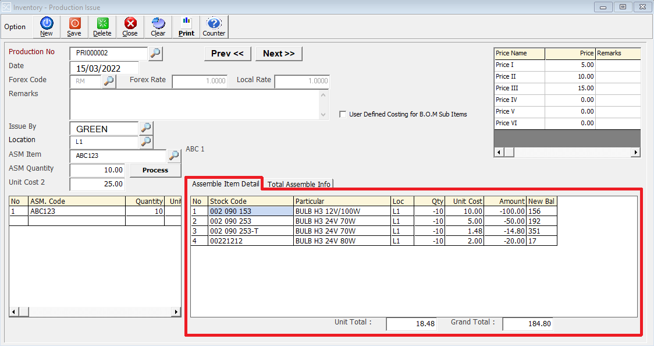Go to next record with Next >>

point(279,54)
